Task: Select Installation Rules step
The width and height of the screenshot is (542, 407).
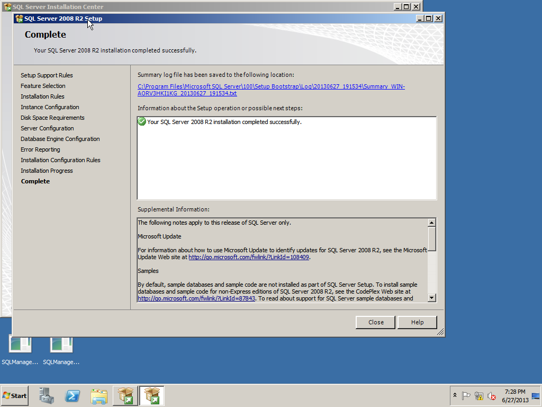Action: [x=42, y=96]
